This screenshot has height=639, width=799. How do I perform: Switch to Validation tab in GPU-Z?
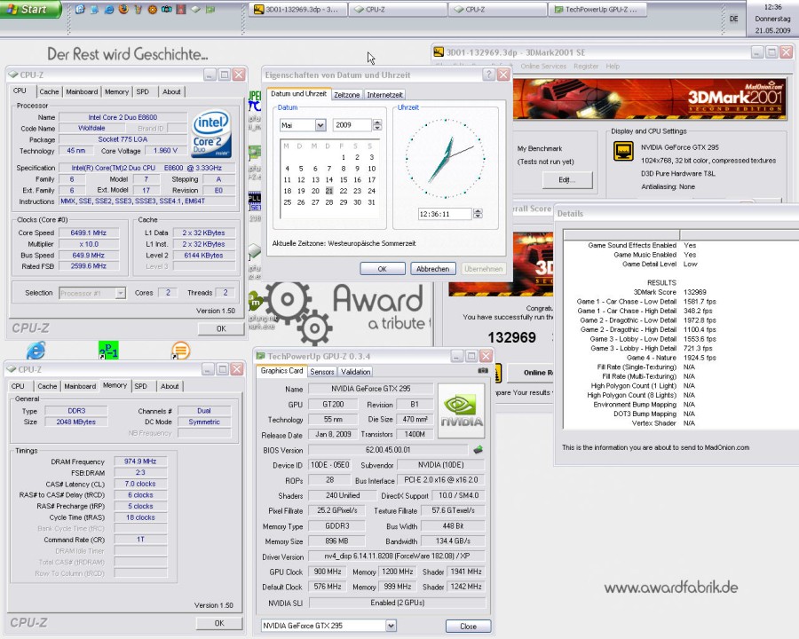(356, 372)
